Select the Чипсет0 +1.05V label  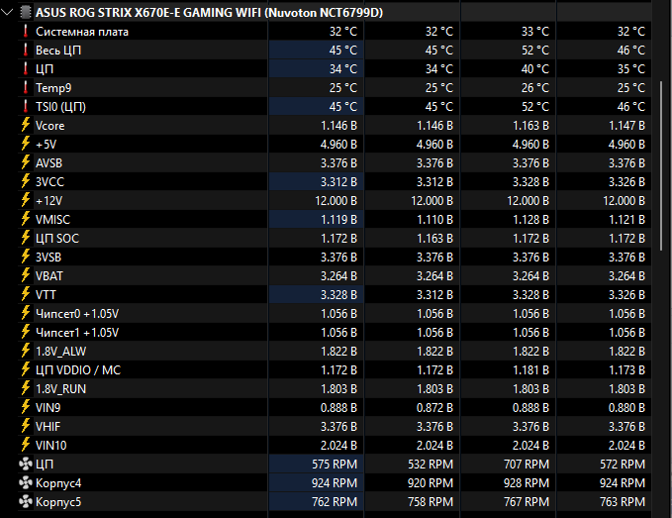click(x=77, y=314)
